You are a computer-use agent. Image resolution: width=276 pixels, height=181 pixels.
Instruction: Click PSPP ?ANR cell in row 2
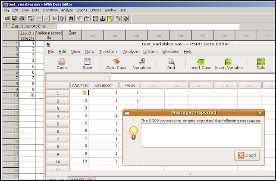tap(129, 100)
